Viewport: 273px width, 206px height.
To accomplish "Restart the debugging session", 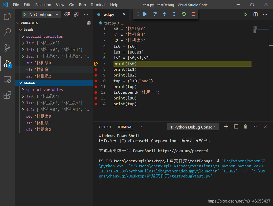I will point(184,14).
